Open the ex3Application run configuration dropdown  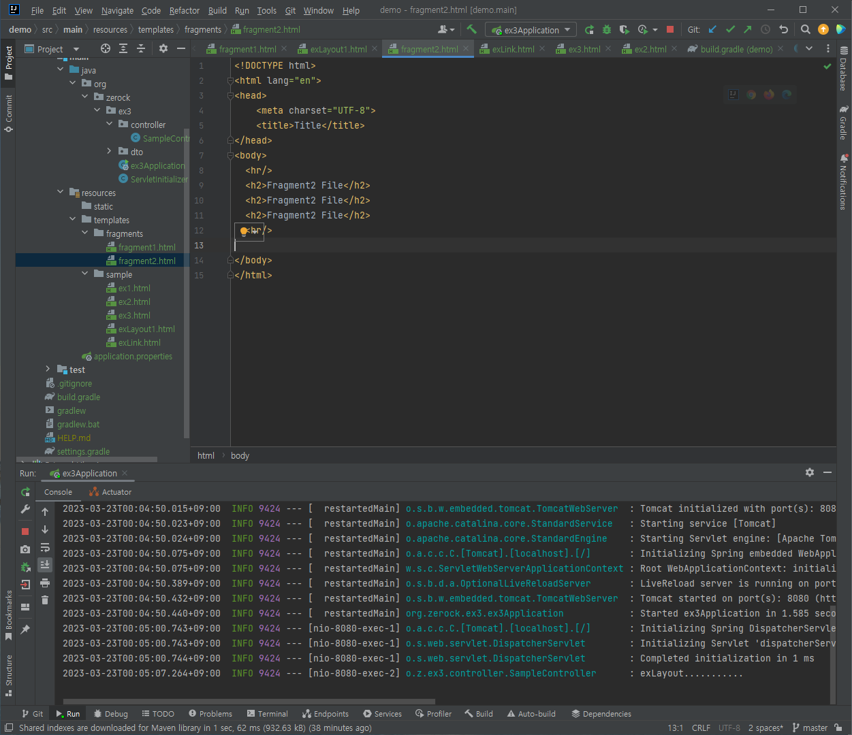[x=531, y=30]
